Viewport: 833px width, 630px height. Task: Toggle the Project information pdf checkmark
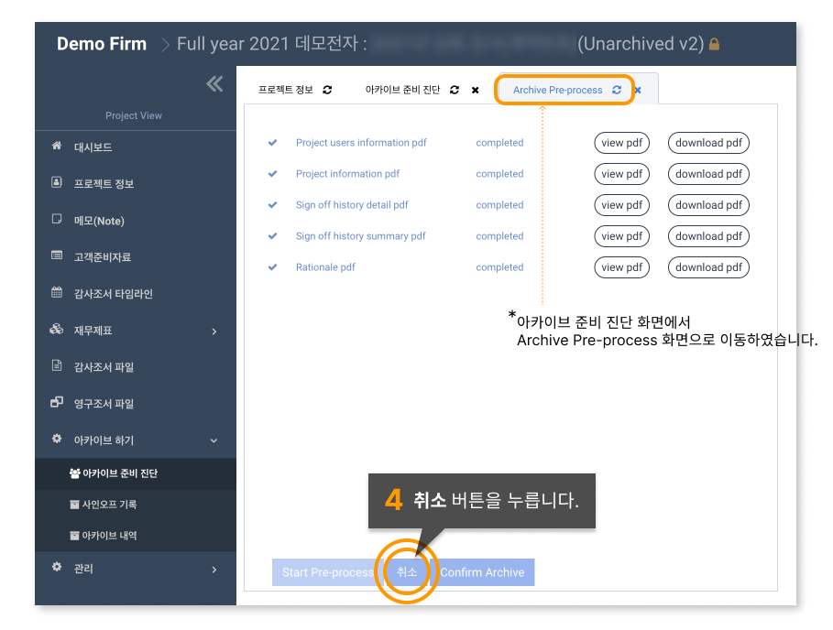tap(272, 174)
